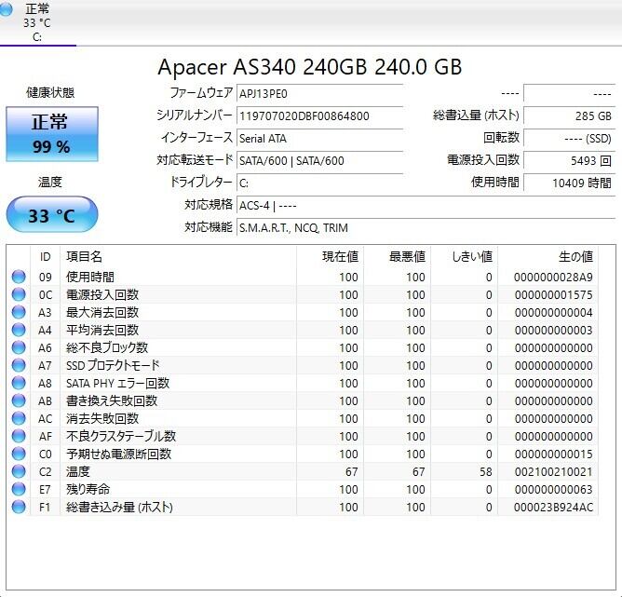The height and width of the screenshot is (597, 622).
Task: Click the status icon for row C0 予期せぬ電源断回数
Action: 19,454
